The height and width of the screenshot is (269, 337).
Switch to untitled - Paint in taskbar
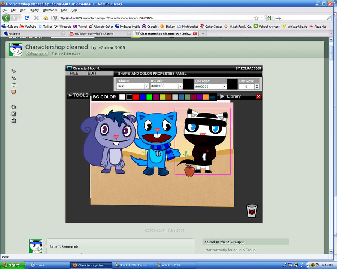point(175,265)
